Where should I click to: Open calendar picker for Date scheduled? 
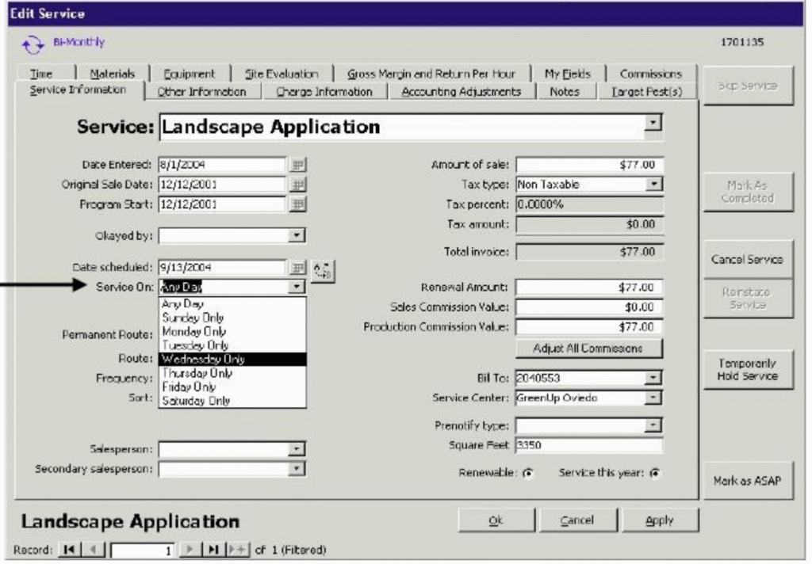pos(297,268)
